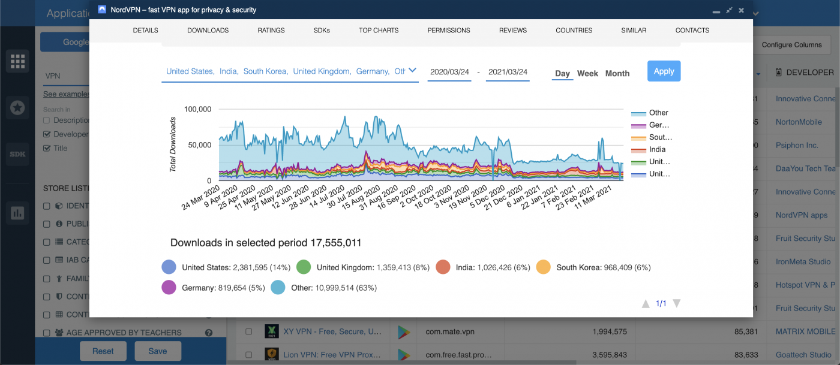Open the See examples link

(x=66, y=94)
